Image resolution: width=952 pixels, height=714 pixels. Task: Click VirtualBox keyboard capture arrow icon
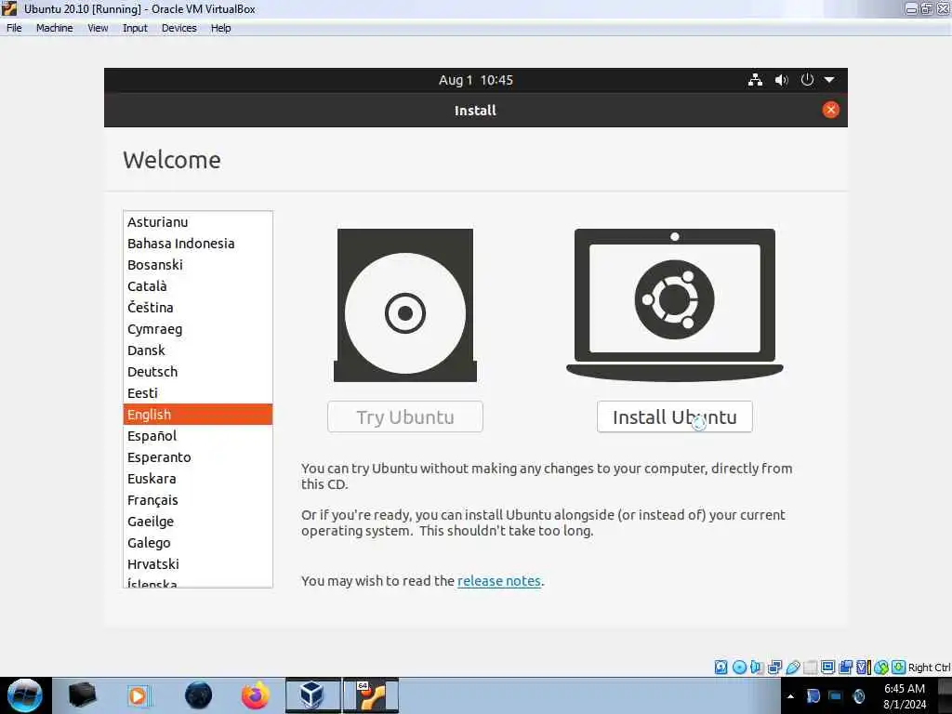point(899,668)
